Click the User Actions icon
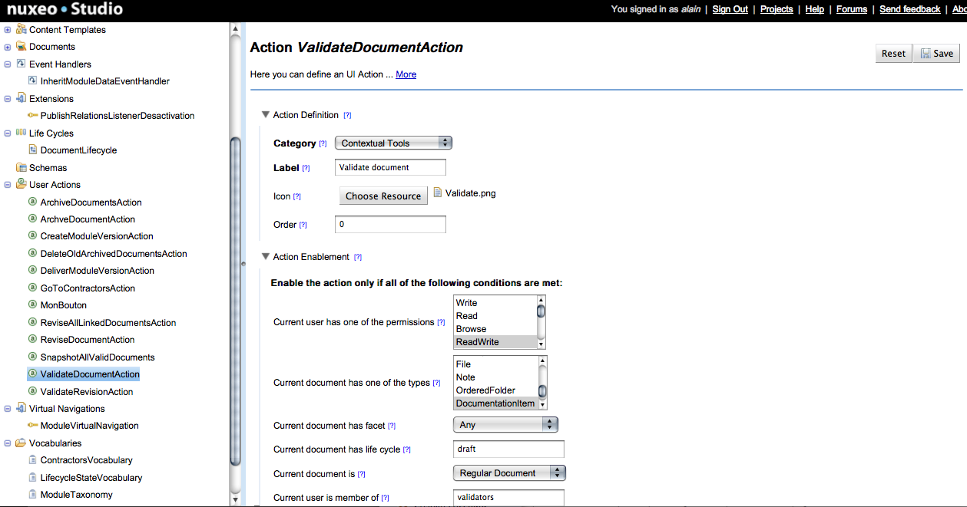The image size is (967, 507). (22, 184)
